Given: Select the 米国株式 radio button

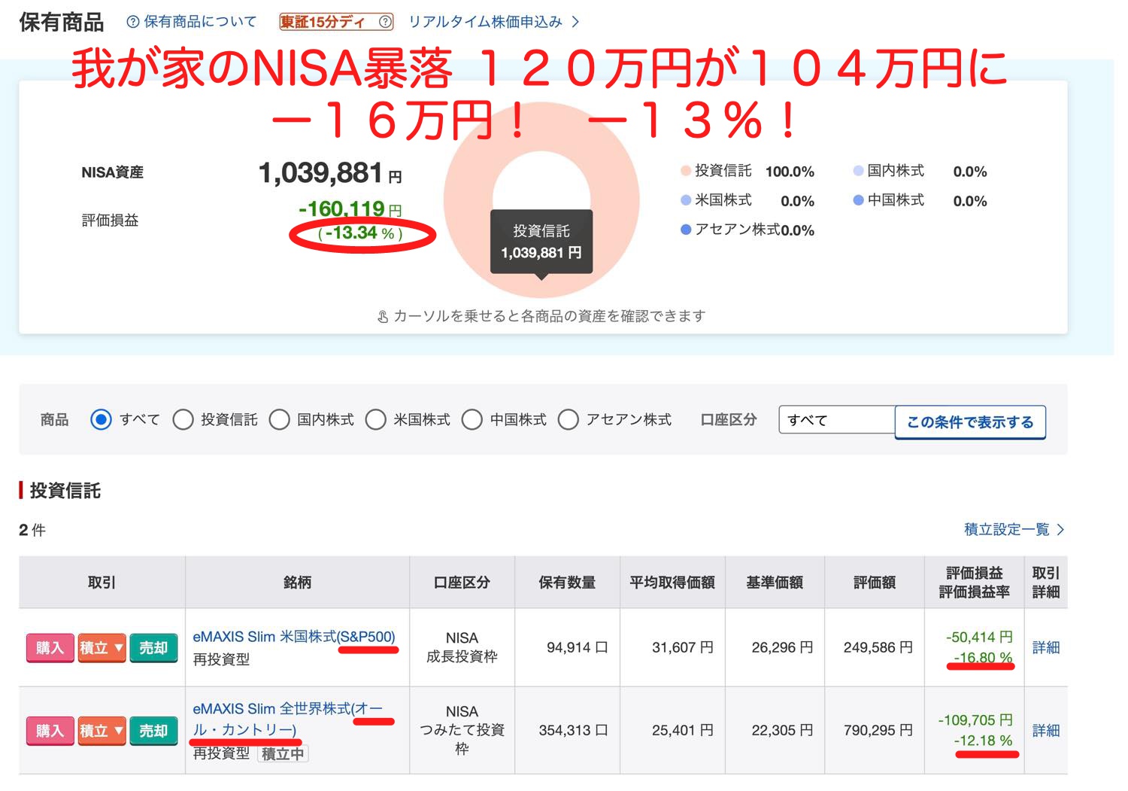Looking at the screenshot, I should point(375,419).
